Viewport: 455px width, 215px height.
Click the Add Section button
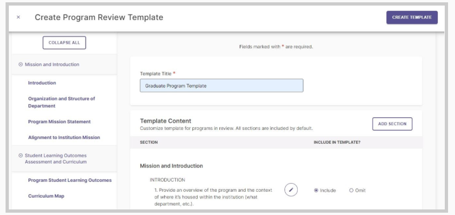[x=392, y=124]
